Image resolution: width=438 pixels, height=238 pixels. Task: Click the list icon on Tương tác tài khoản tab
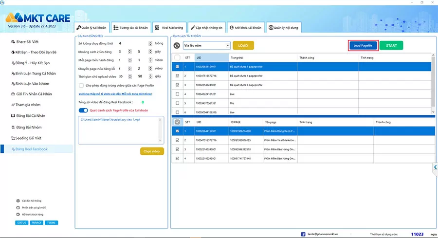[x=116, y=28]
